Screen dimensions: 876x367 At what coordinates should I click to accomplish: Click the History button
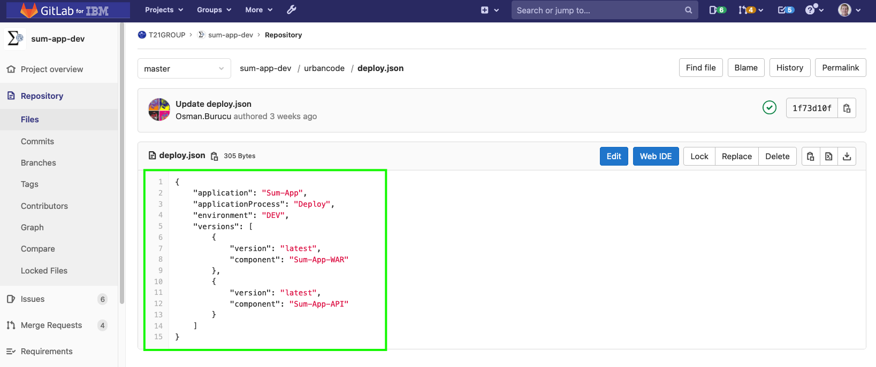[790, 68]
